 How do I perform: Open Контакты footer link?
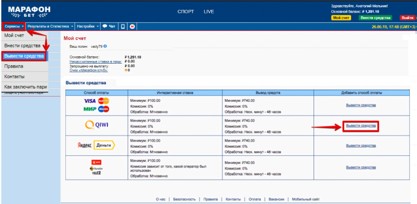(x=233, y=199)
